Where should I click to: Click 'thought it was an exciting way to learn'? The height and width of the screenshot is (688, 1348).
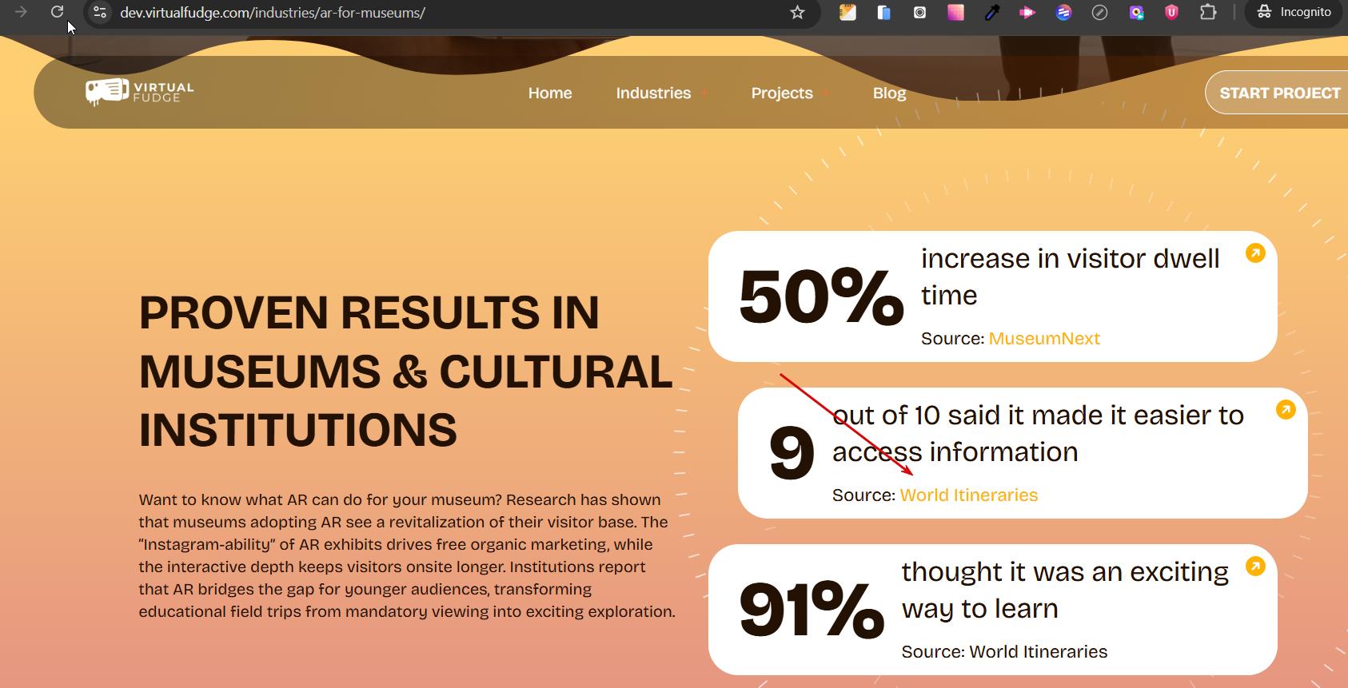(1065, 591)
